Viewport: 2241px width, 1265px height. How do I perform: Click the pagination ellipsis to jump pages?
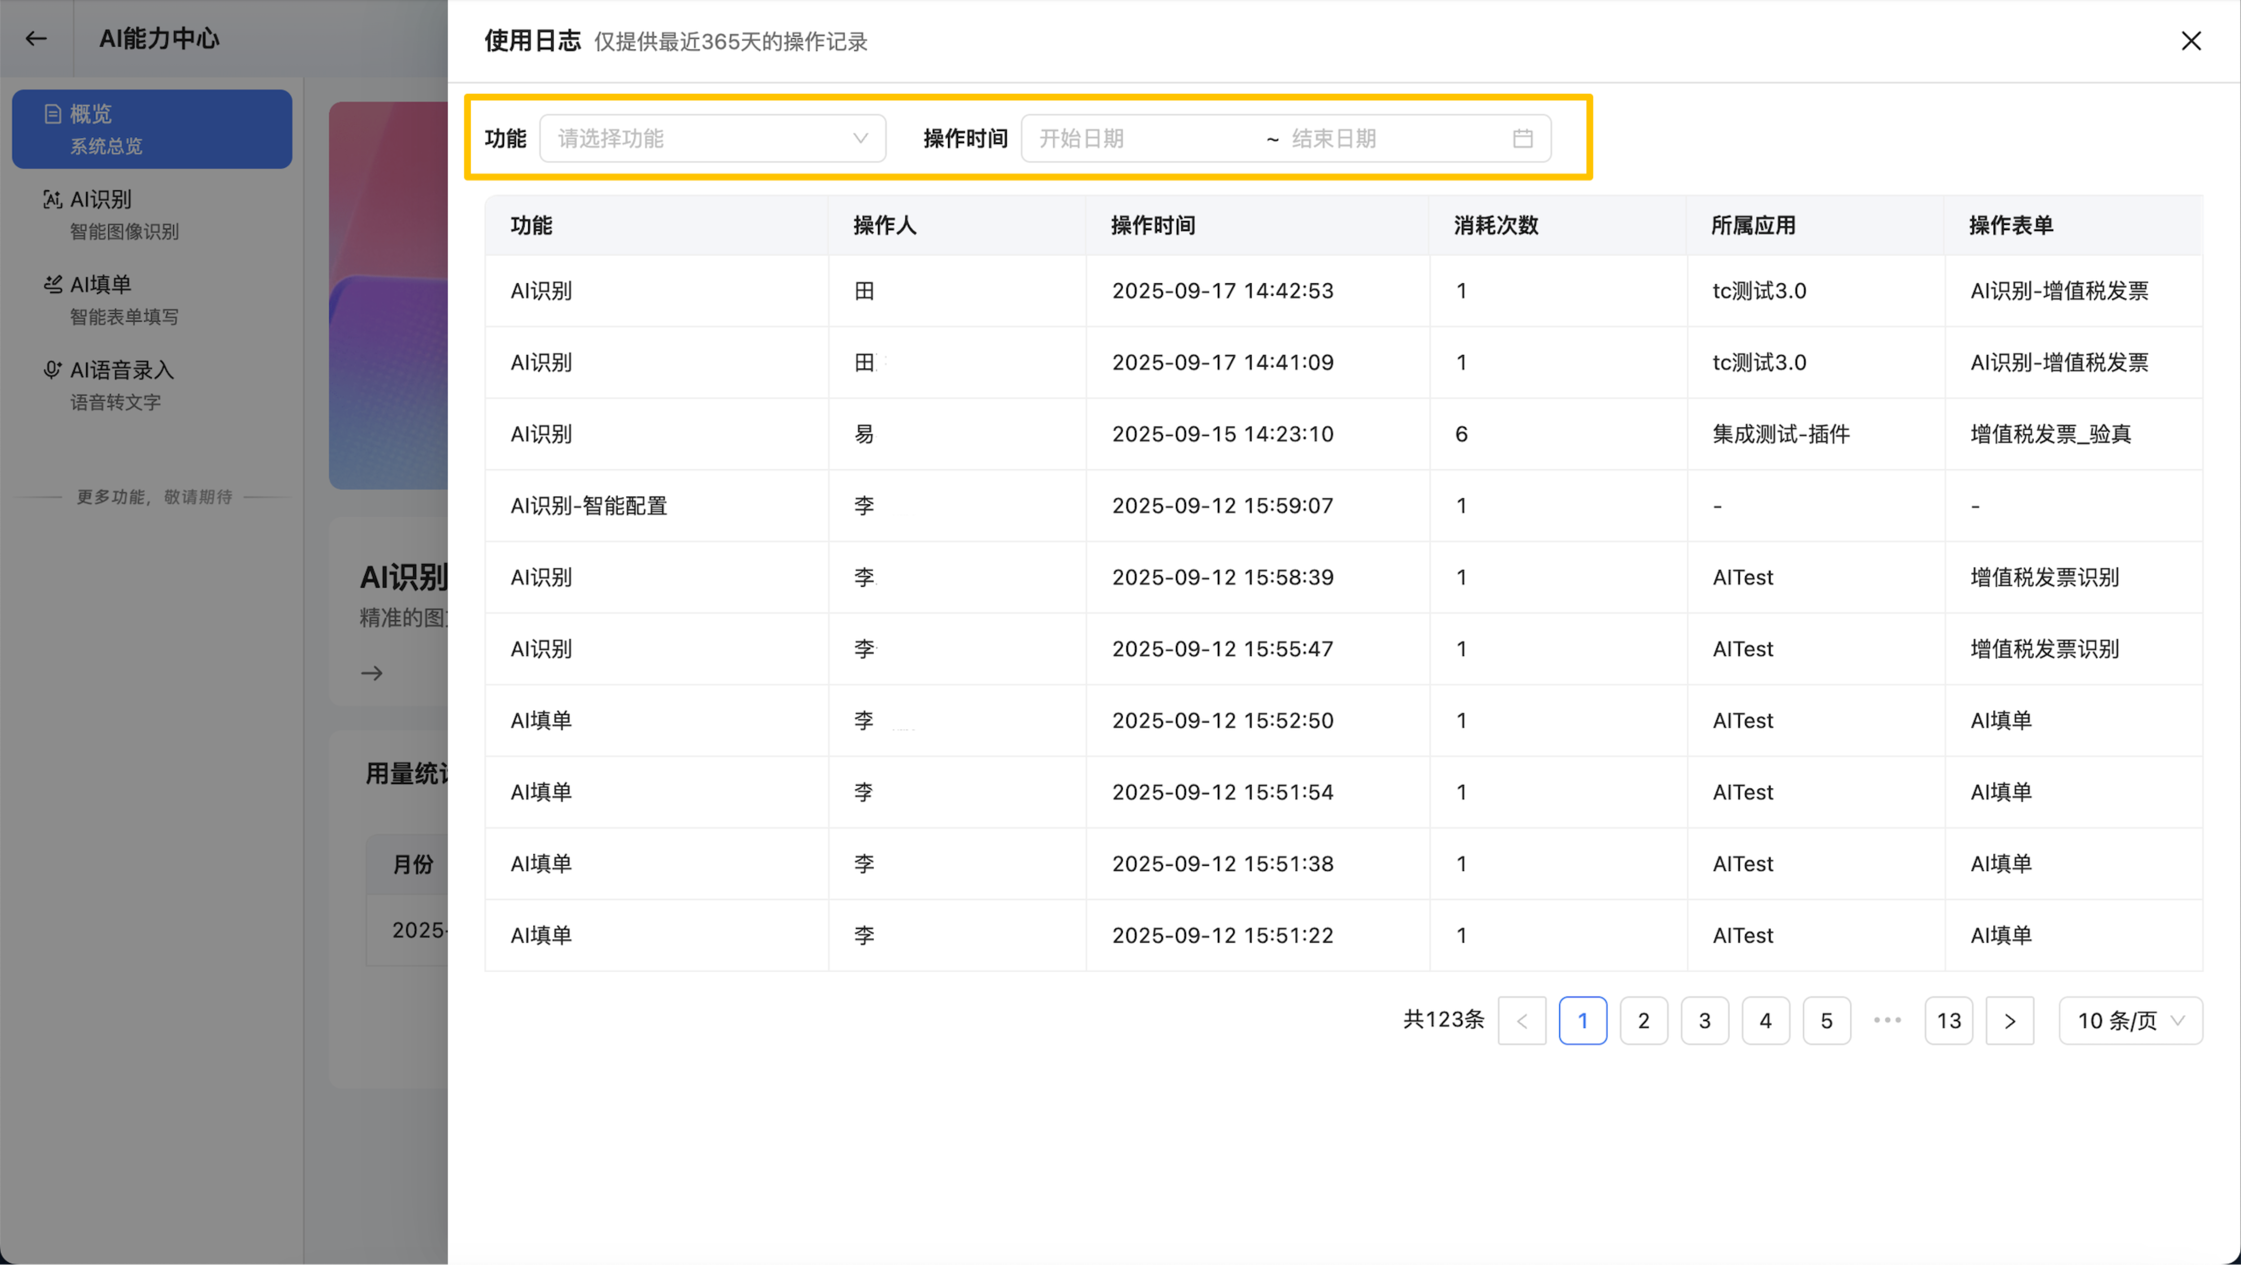tap(1887, 1021)
